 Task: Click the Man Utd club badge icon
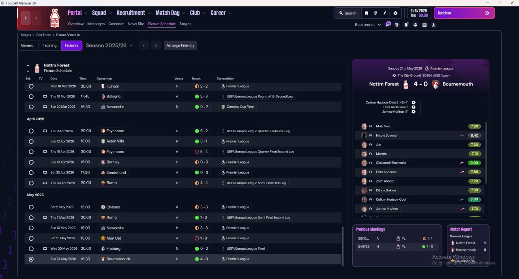click(103, 238)
